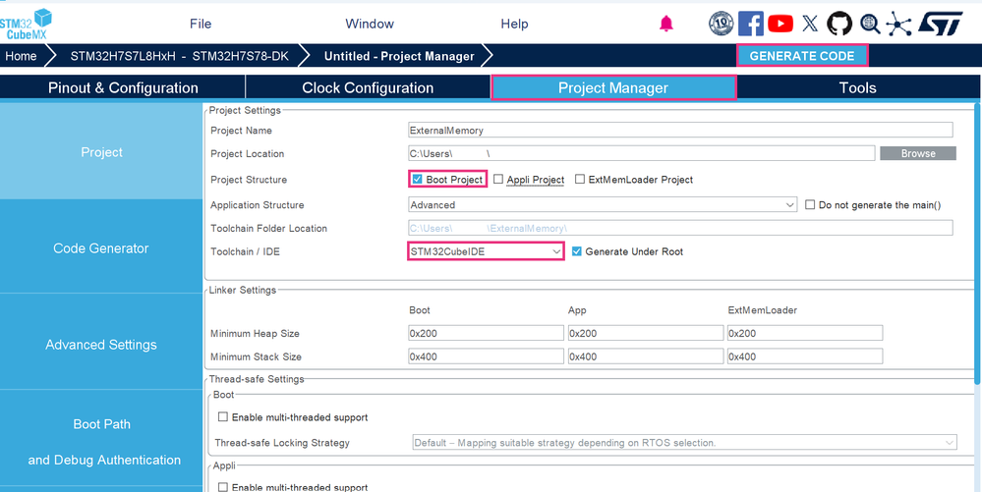Open the File menu

201,24
